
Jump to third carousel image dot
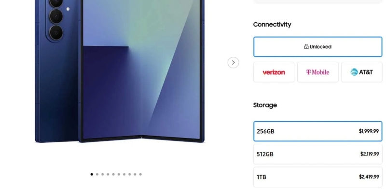pos(102,174)
